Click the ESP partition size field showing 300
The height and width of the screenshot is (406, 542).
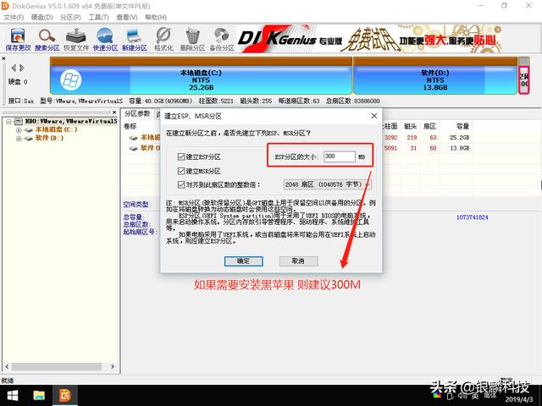pyautogui.click(x=339, y=156)
